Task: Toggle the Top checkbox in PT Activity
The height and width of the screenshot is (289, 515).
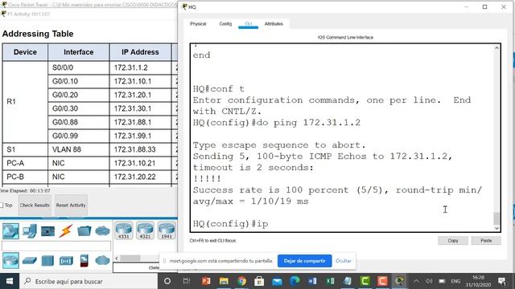Action: click(2, 206)
